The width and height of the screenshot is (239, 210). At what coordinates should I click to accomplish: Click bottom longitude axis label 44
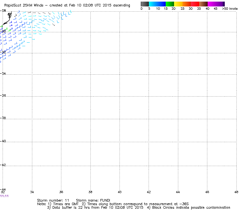click(x=178, y=192)
